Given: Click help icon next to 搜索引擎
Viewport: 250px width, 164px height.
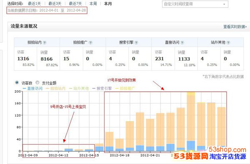Looking at the screenshot, I should (x=136, y=43).
